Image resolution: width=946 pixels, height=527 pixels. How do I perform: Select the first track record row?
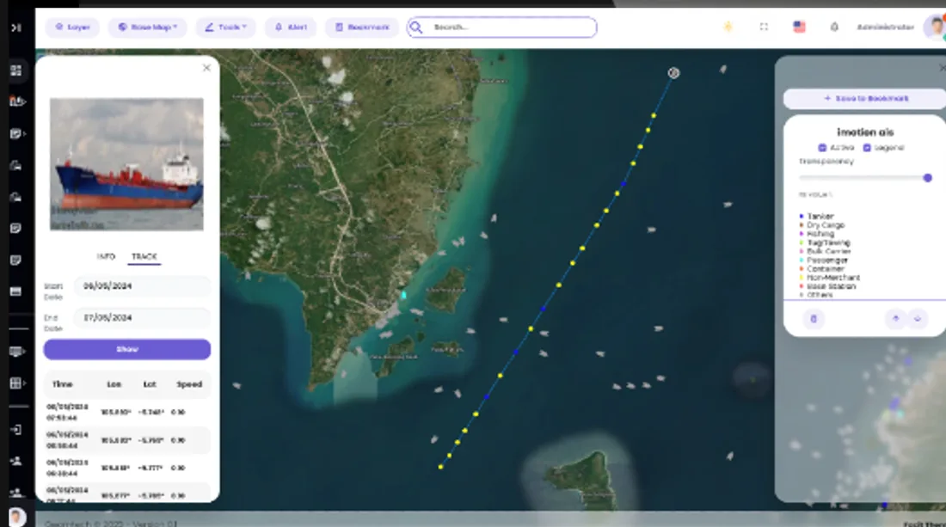click(x=127, y=413)
